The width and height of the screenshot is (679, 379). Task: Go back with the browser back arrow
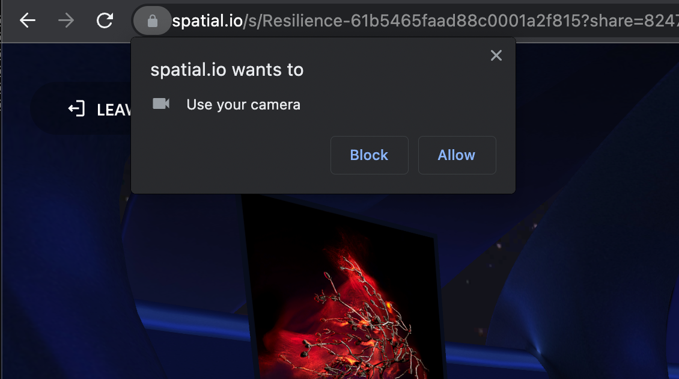(27, 20)
